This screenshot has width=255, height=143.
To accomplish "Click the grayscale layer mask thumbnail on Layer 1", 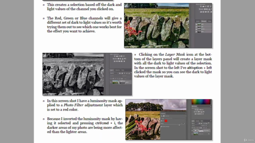I will 122,82.
